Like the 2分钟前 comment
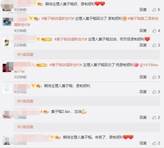 click(156, 45)
